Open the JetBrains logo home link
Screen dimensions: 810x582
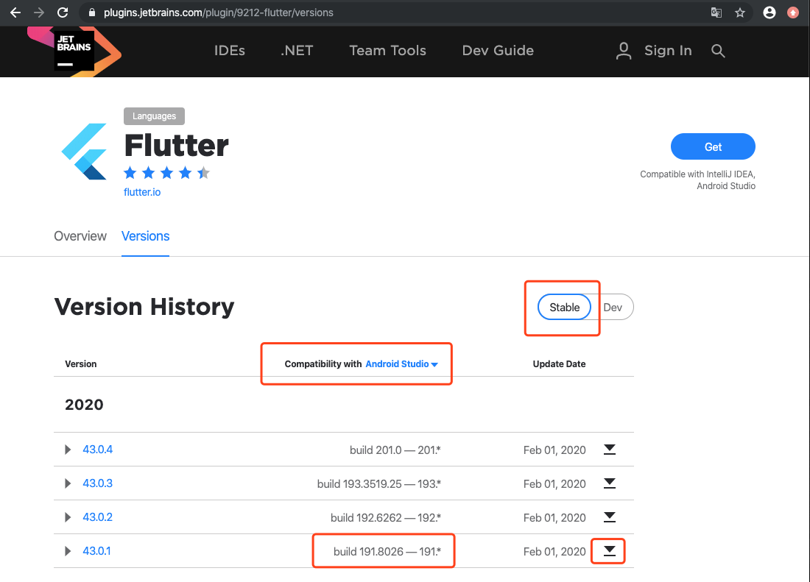pyautogui.click(x=74, y=51)
